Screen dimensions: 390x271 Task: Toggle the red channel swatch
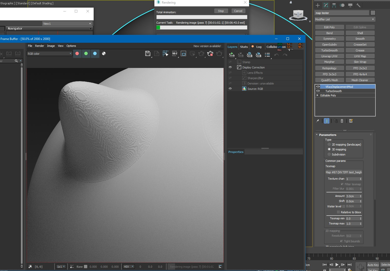point(77,53)
